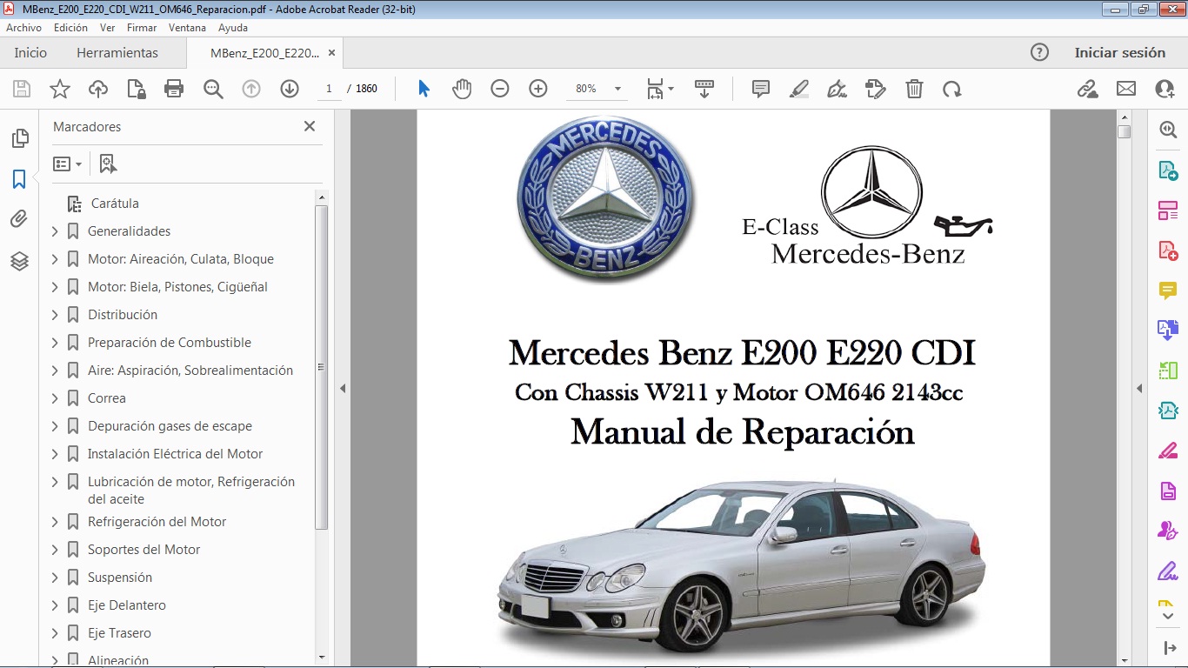This screenshot has height=668, width=1188.
Task: Switch to reading mode view
Action: [x=704, y=88]
